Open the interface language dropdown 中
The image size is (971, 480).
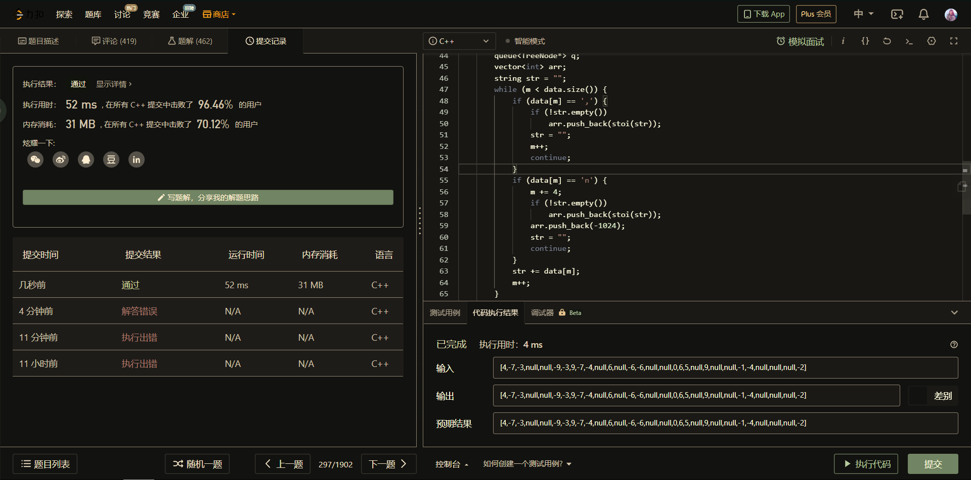[863, 14]
